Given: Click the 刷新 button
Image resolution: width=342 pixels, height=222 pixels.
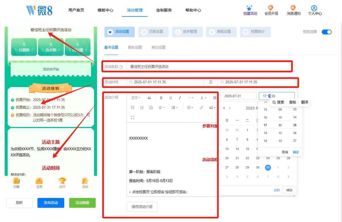Looking at the screenshot, I should pos(19,203).
